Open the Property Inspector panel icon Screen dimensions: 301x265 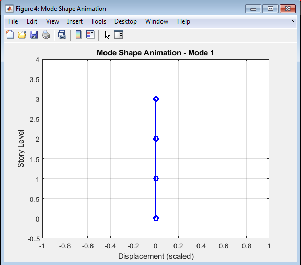tap(119, 34)
